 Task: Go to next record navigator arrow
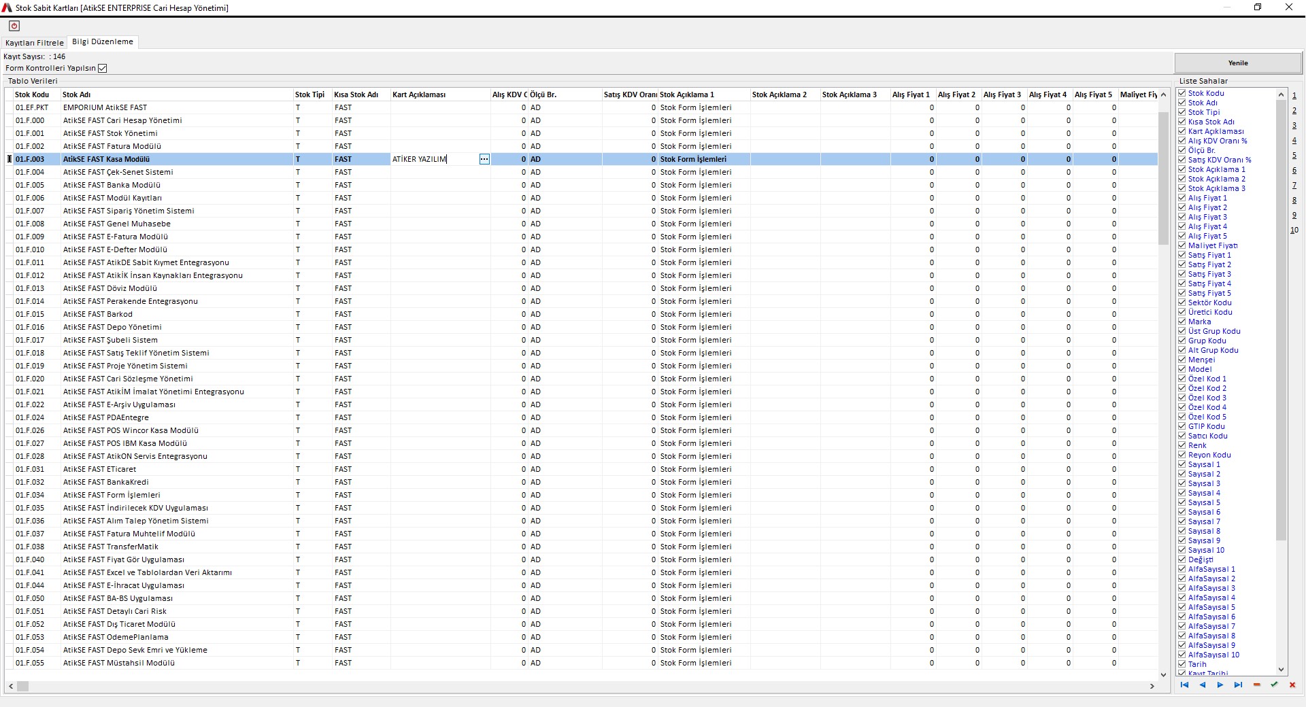(x=1220, y=685)
